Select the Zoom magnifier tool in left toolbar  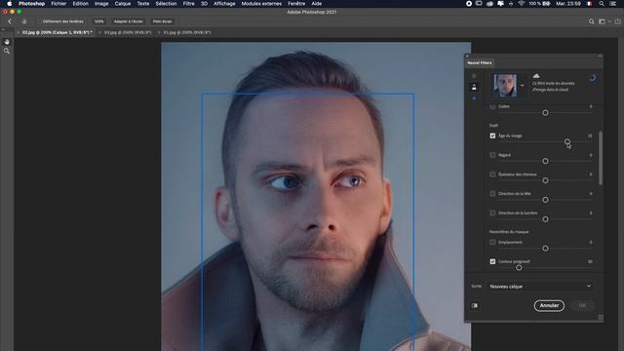[7, 51]
